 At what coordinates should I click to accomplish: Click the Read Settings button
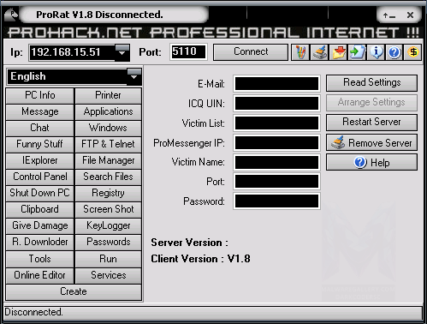click(x=371, y=83)
